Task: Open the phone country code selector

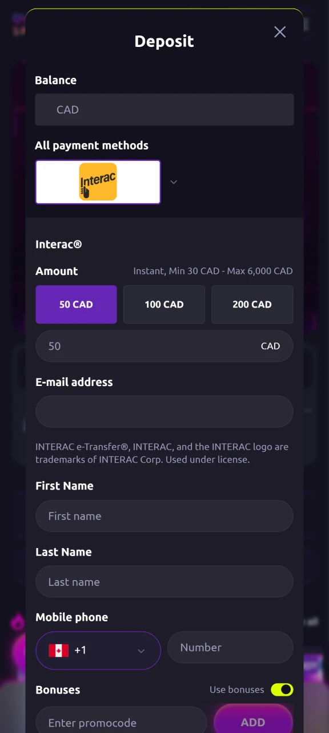Action: [98, 650]
